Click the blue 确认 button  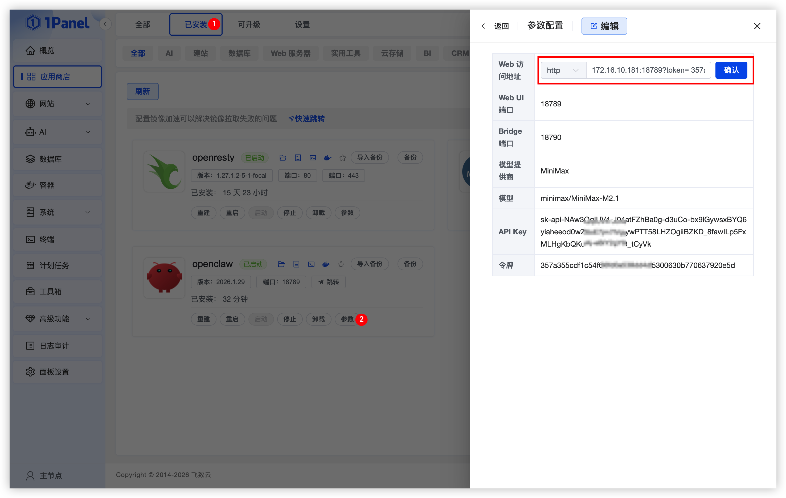pos(731,70)
